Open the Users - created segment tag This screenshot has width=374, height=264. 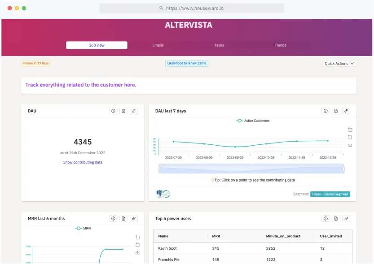330,194
